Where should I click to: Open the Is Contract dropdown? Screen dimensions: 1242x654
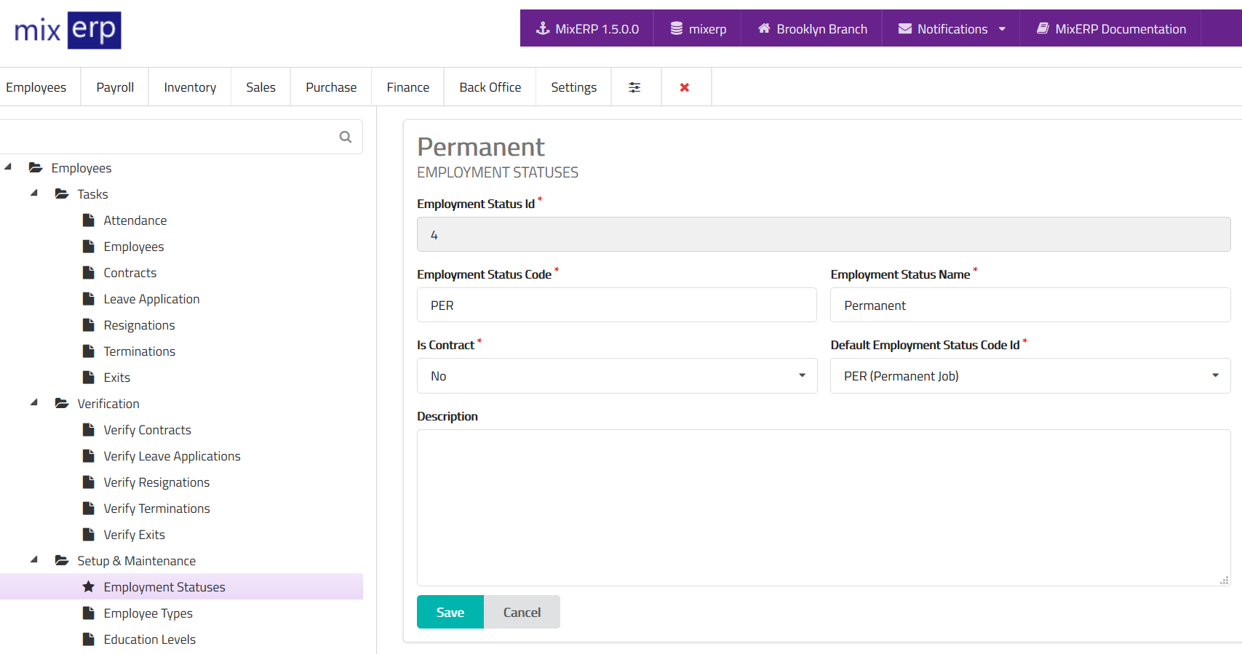click(x=617, y=376)
